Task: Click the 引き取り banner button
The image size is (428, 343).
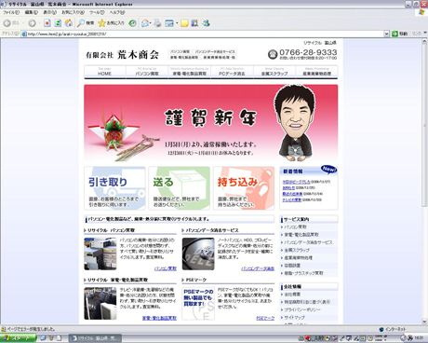Action: point(114,188)
